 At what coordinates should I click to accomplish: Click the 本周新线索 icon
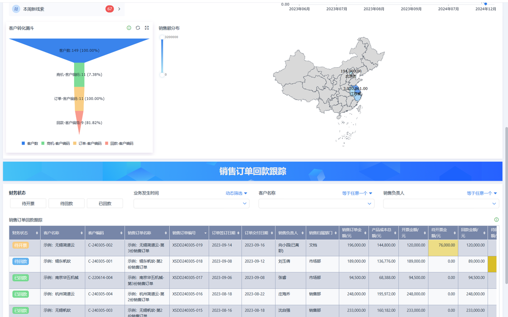point(16,9)
